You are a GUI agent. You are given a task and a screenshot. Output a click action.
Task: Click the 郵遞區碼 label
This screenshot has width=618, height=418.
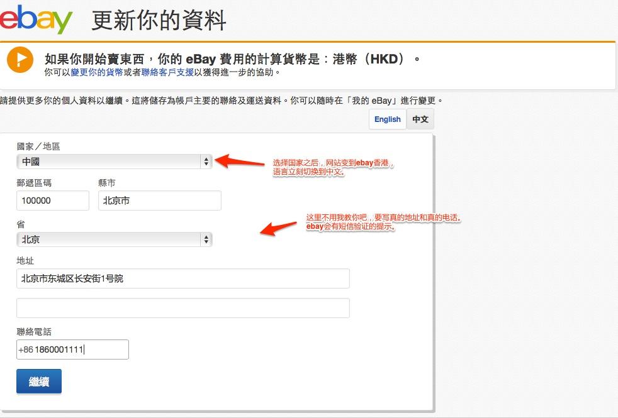click(34, 183)
